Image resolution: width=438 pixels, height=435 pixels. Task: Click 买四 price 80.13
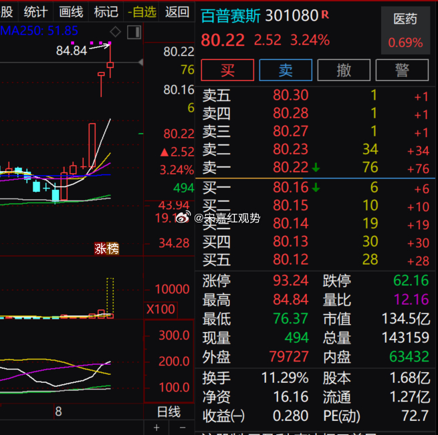point(290,241)
